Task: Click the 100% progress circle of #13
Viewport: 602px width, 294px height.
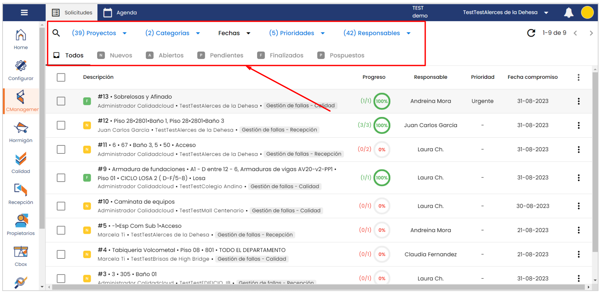Action: (381, 101)
